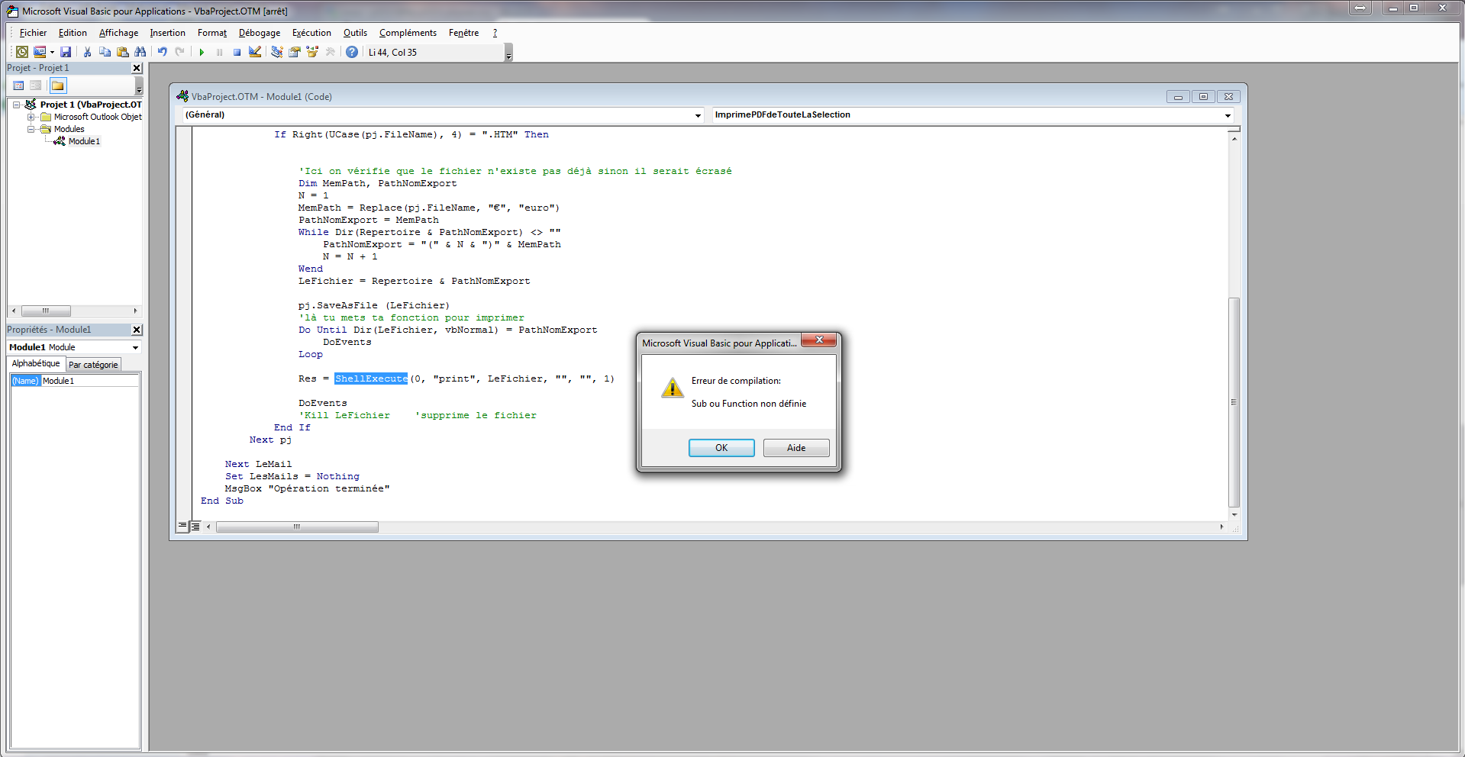
Task: Select Modules folder in project tree
Action: point(69,129)
